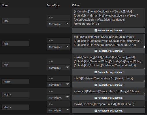
Task: Click the scrollbar in the Min value textarea
Action: click(144, 40)
